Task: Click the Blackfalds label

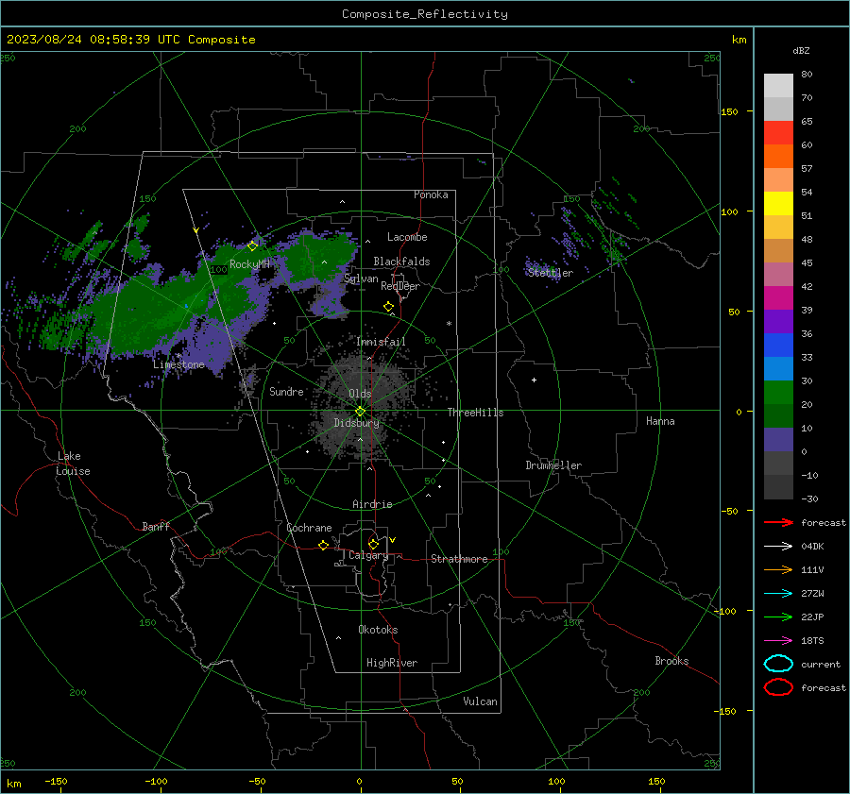Action: (x=401, y=262)
